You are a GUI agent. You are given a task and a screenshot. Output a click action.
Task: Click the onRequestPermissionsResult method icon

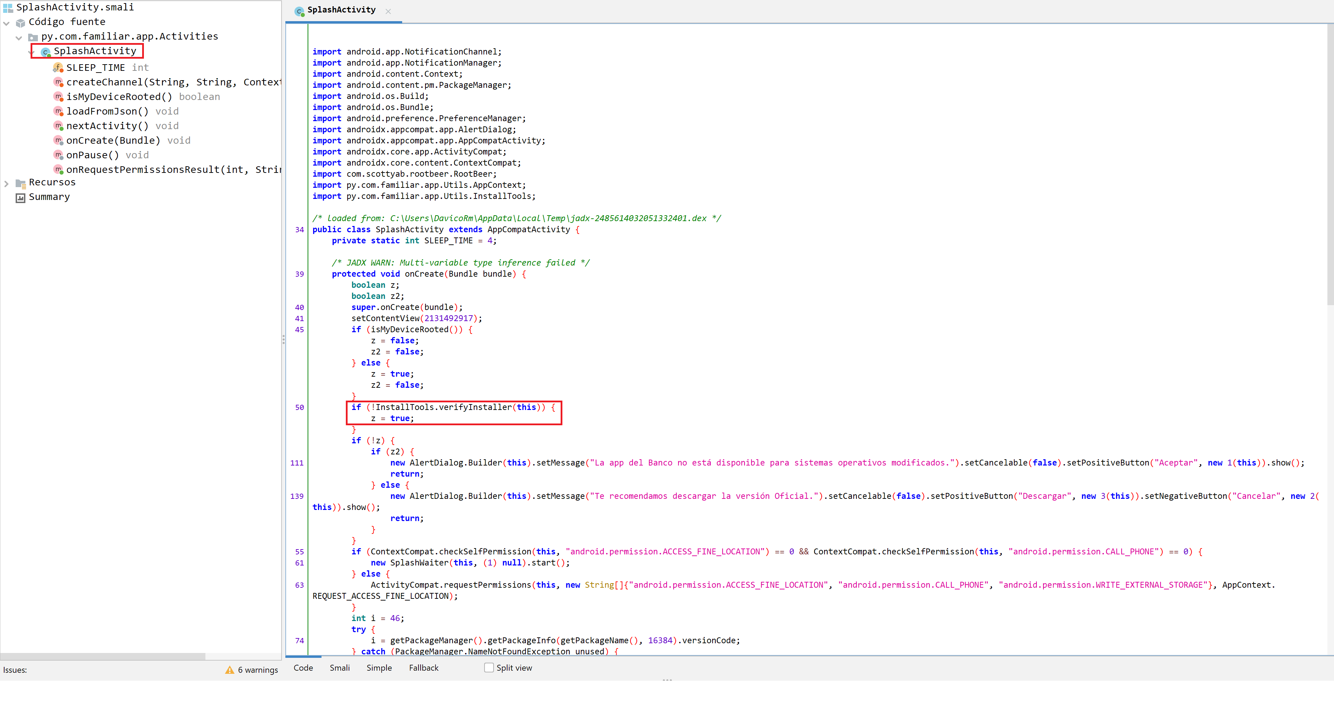(x=58, y=169)
